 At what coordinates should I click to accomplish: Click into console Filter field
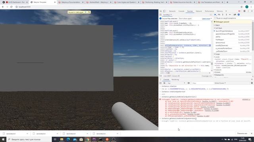pos(202,83)
